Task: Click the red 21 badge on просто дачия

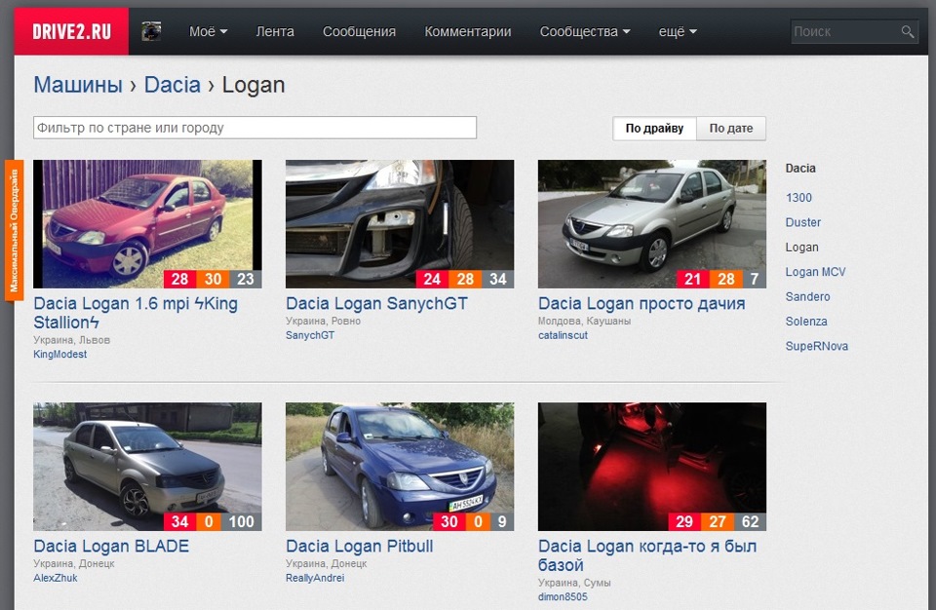Action: pos(693,280)
